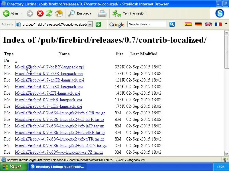Viewport: 229px width, 171px height.
Task: Switch language with French flag
Action: point(218,24)
